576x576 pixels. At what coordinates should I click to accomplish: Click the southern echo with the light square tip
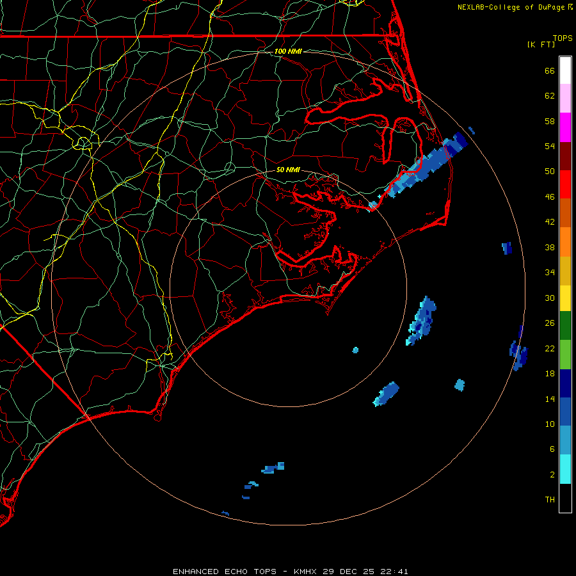pyautogui.click(x=273, y=468)
